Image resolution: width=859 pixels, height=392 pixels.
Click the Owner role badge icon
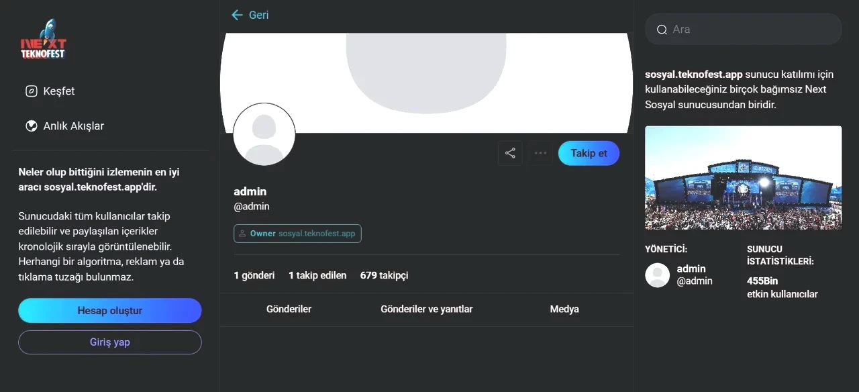[242, 234]
